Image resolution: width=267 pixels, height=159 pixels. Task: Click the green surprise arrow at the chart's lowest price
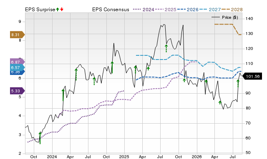[x=40, y=138]
